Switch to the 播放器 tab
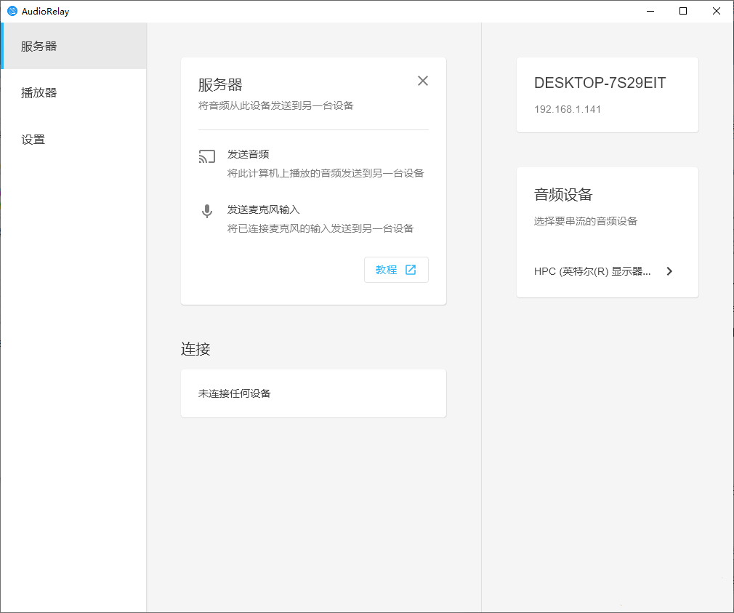Viewport: 734px width, 613px height. pos(74,93)
